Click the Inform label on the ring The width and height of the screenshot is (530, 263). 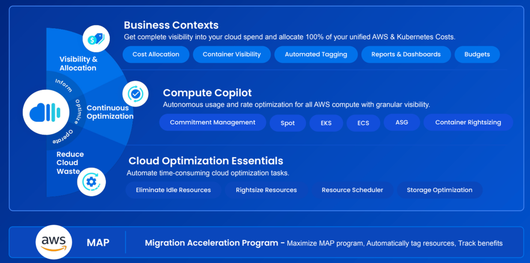64,85
